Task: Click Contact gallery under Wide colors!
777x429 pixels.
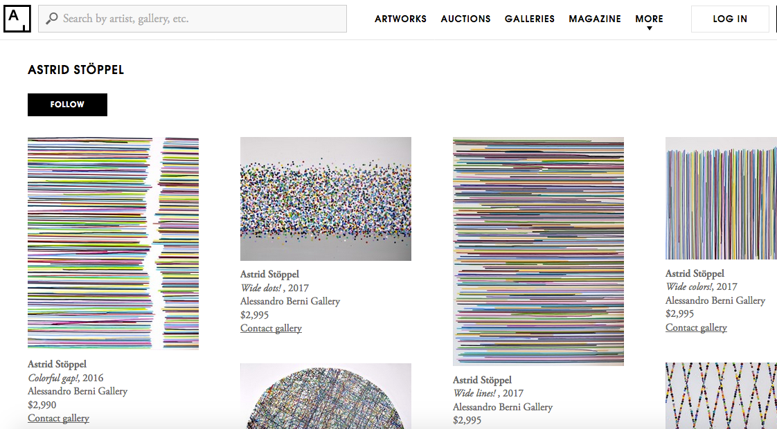Action: [x=696, y=327]
